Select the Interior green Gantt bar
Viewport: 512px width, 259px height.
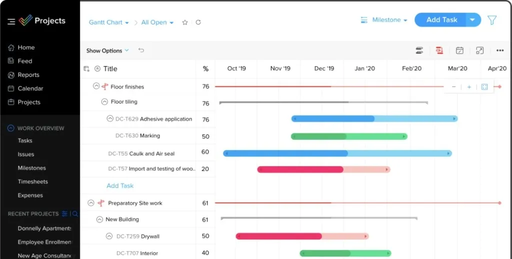tap(345, 253)
